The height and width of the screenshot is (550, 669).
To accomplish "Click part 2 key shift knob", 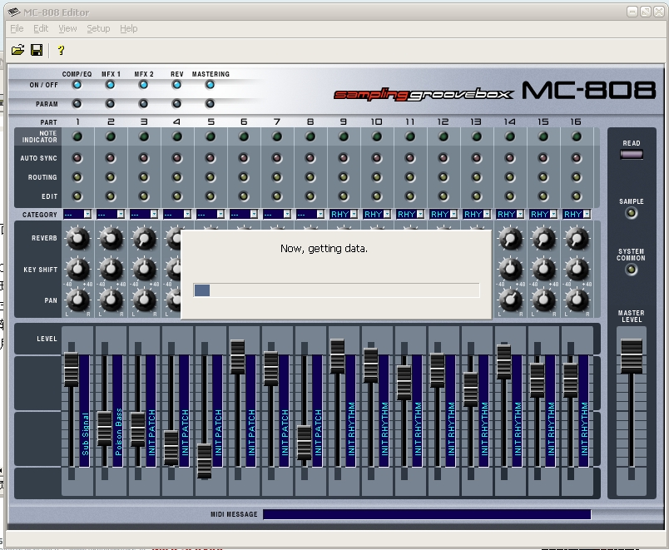I will pyautogui.click(x=111, y=270).
